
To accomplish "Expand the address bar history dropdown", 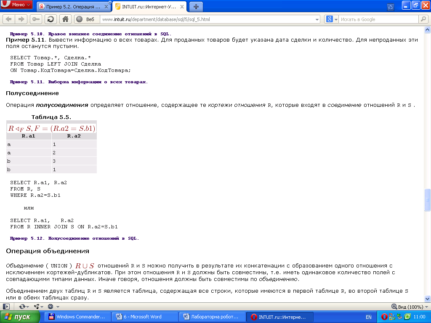I will pos(317,19).
